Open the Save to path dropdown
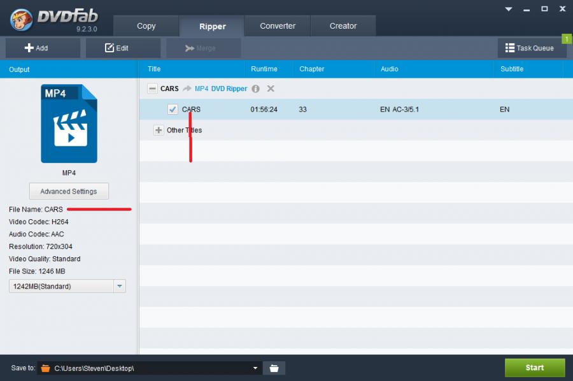Screen dimensions: 573x381 tap(255, 368)
